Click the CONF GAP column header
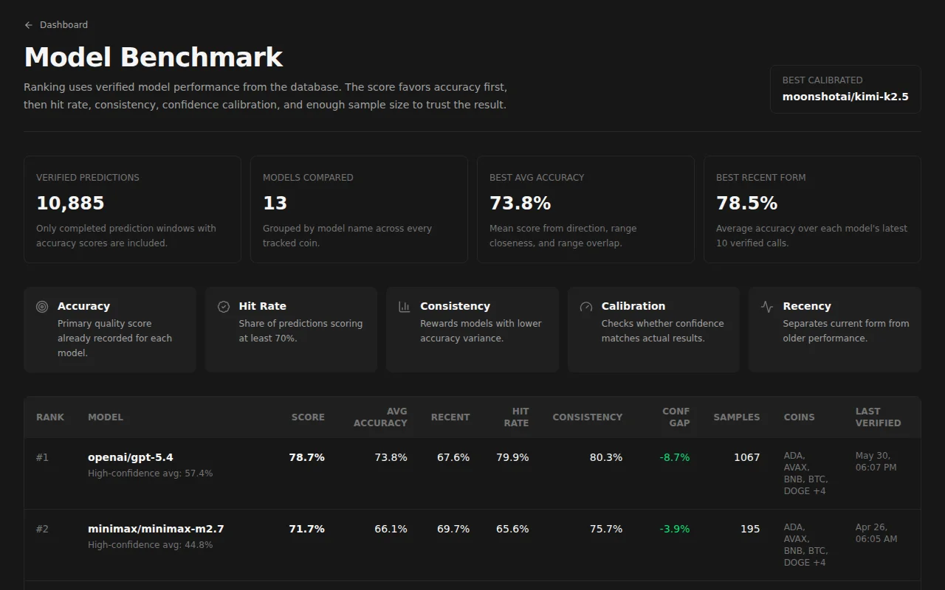The width and height of the screenshot is (945, 590). point(676,417)
